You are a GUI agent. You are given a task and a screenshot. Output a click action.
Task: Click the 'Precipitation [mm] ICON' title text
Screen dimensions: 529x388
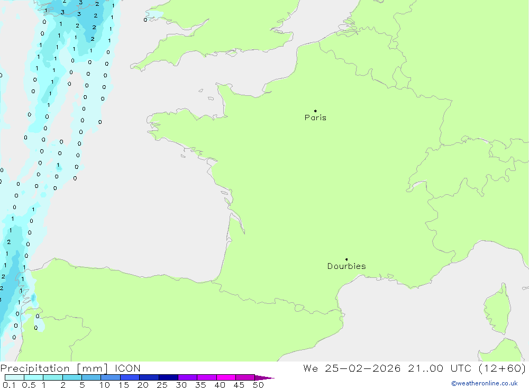70,368
